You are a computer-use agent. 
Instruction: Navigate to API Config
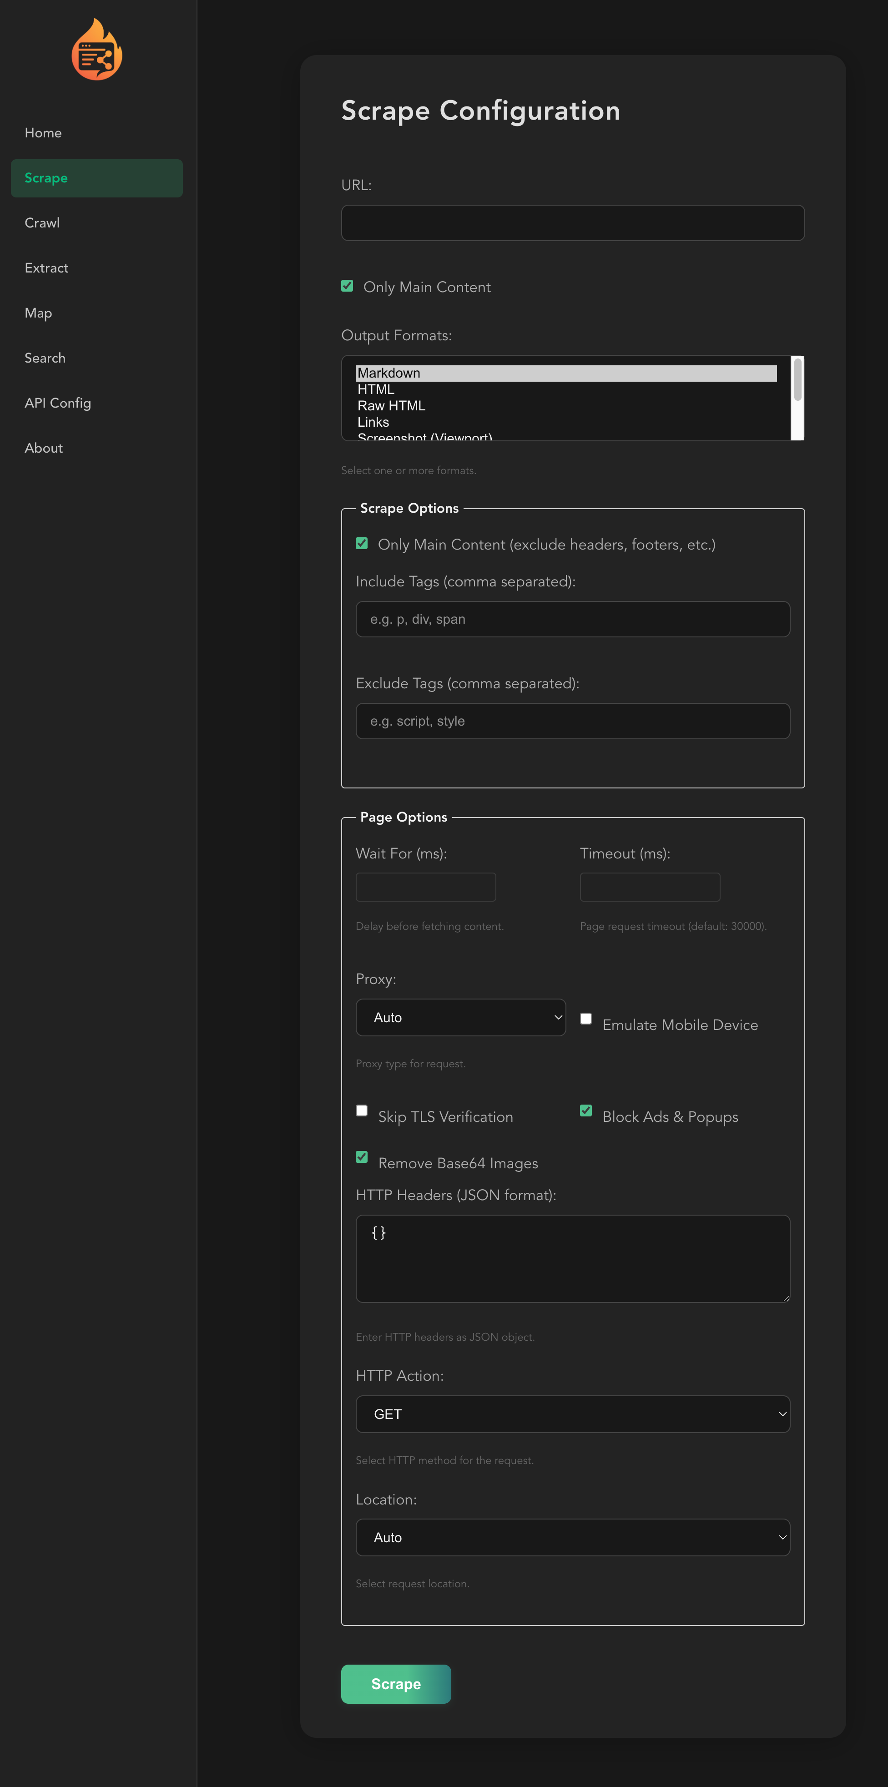coord(58,403)
